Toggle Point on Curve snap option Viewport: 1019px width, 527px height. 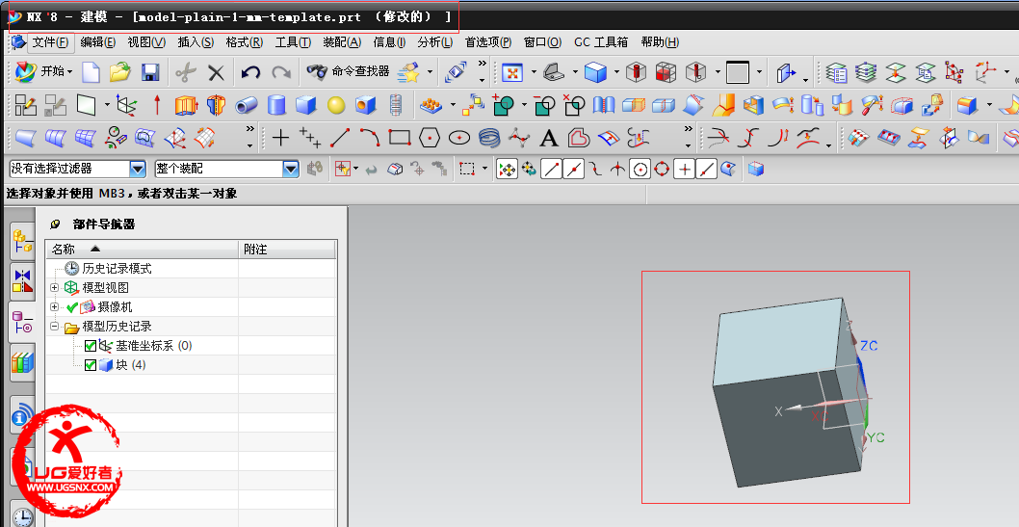[706, 170]
